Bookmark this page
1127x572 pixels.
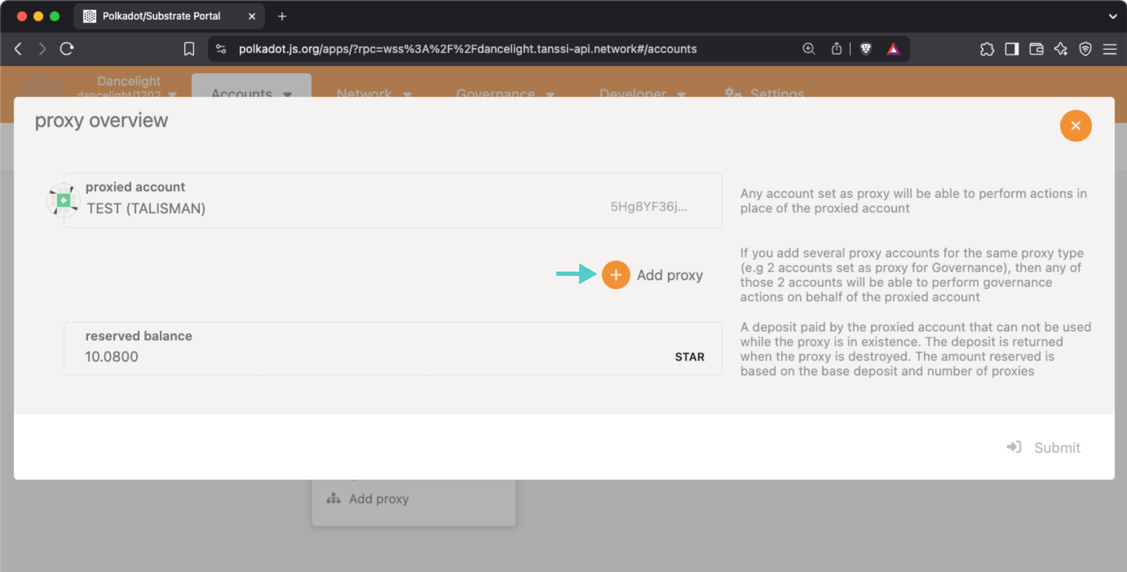pos(189,49)
